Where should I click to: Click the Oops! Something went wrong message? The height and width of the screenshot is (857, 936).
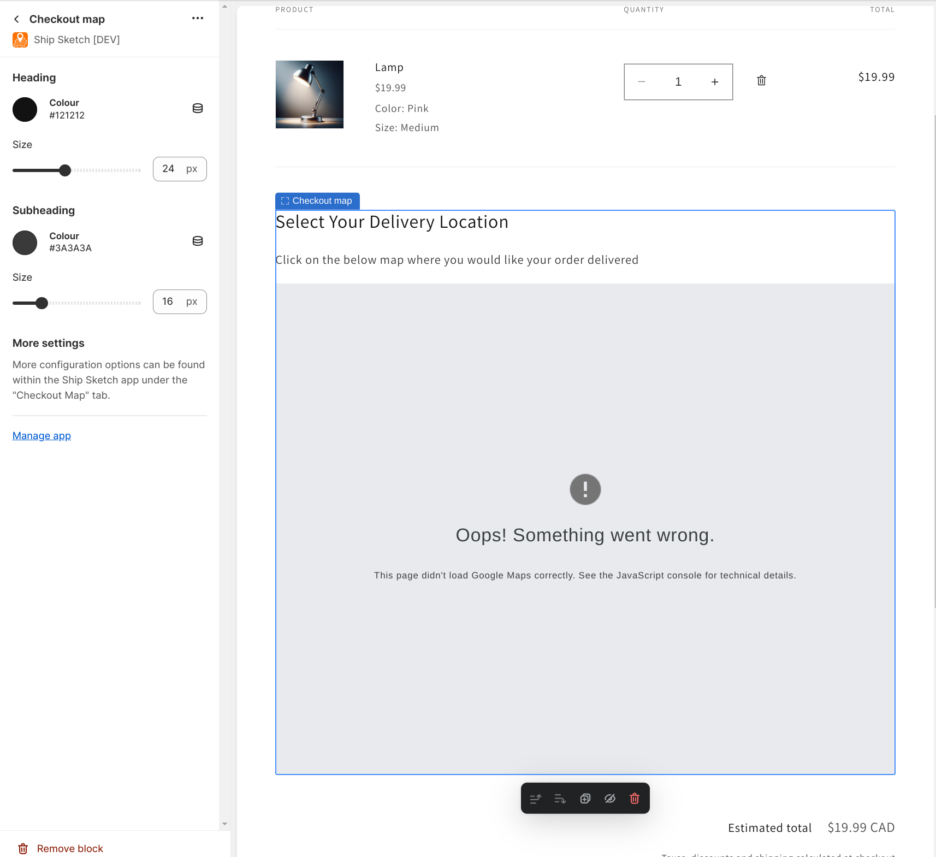pyautogui.click(x=585, y=535)
